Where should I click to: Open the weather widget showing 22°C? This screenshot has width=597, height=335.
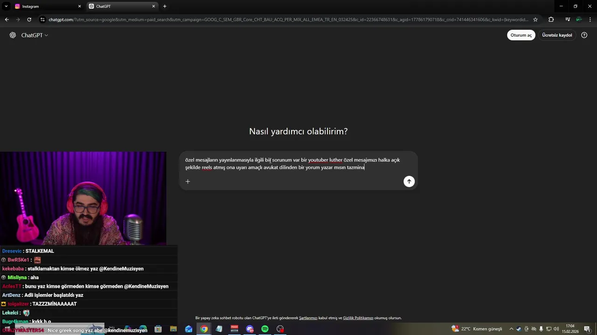(x=477, y=329)
